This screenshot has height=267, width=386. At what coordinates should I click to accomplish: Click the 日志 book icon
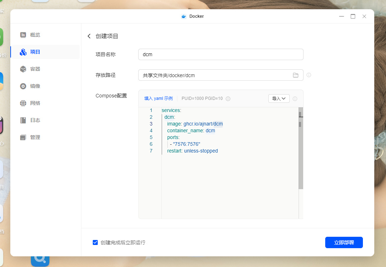pyautogui.click(x=23, y=120)
